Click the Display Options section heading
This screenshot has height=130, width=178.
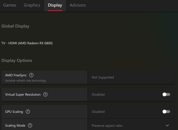[17, 60]
